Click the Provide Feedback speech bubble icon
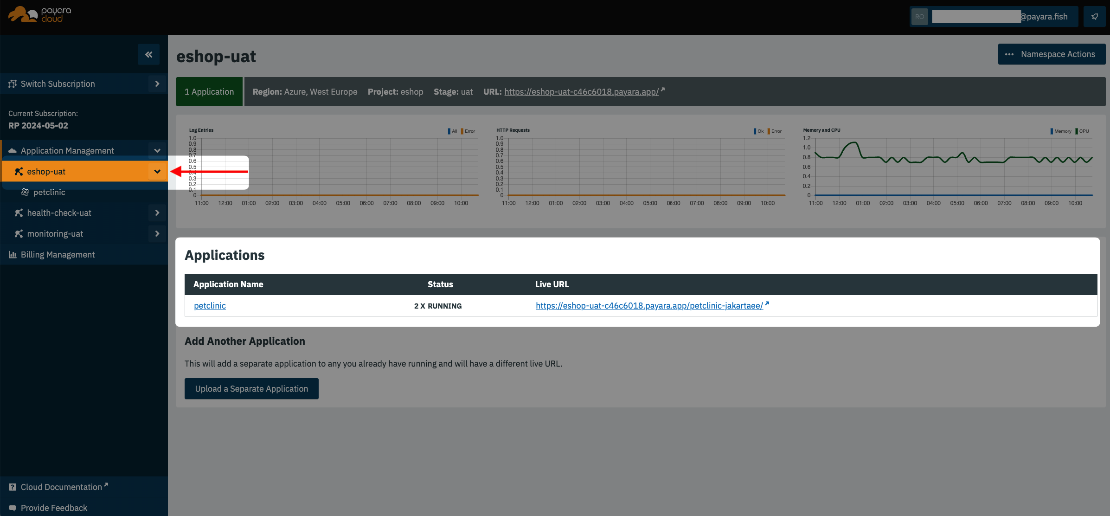Image resolution: width=1110 pixels, height=516 pixels. click(13, 508)
